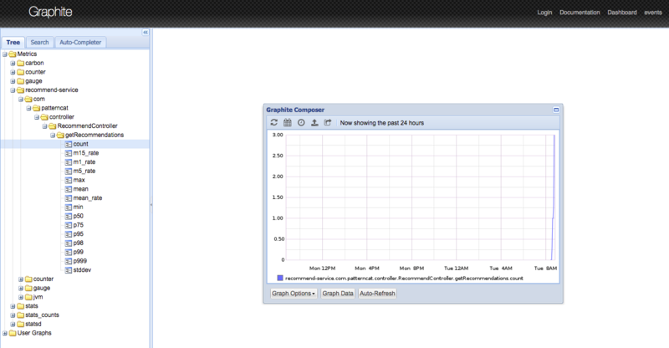Expand the stats_counts folder
This screenshot has width=669, height=348.
(x=13, y=315)
